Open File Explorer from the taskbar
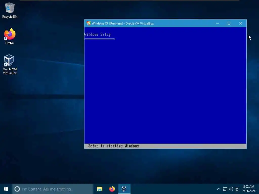259x194 pixels. pos(100,189)
